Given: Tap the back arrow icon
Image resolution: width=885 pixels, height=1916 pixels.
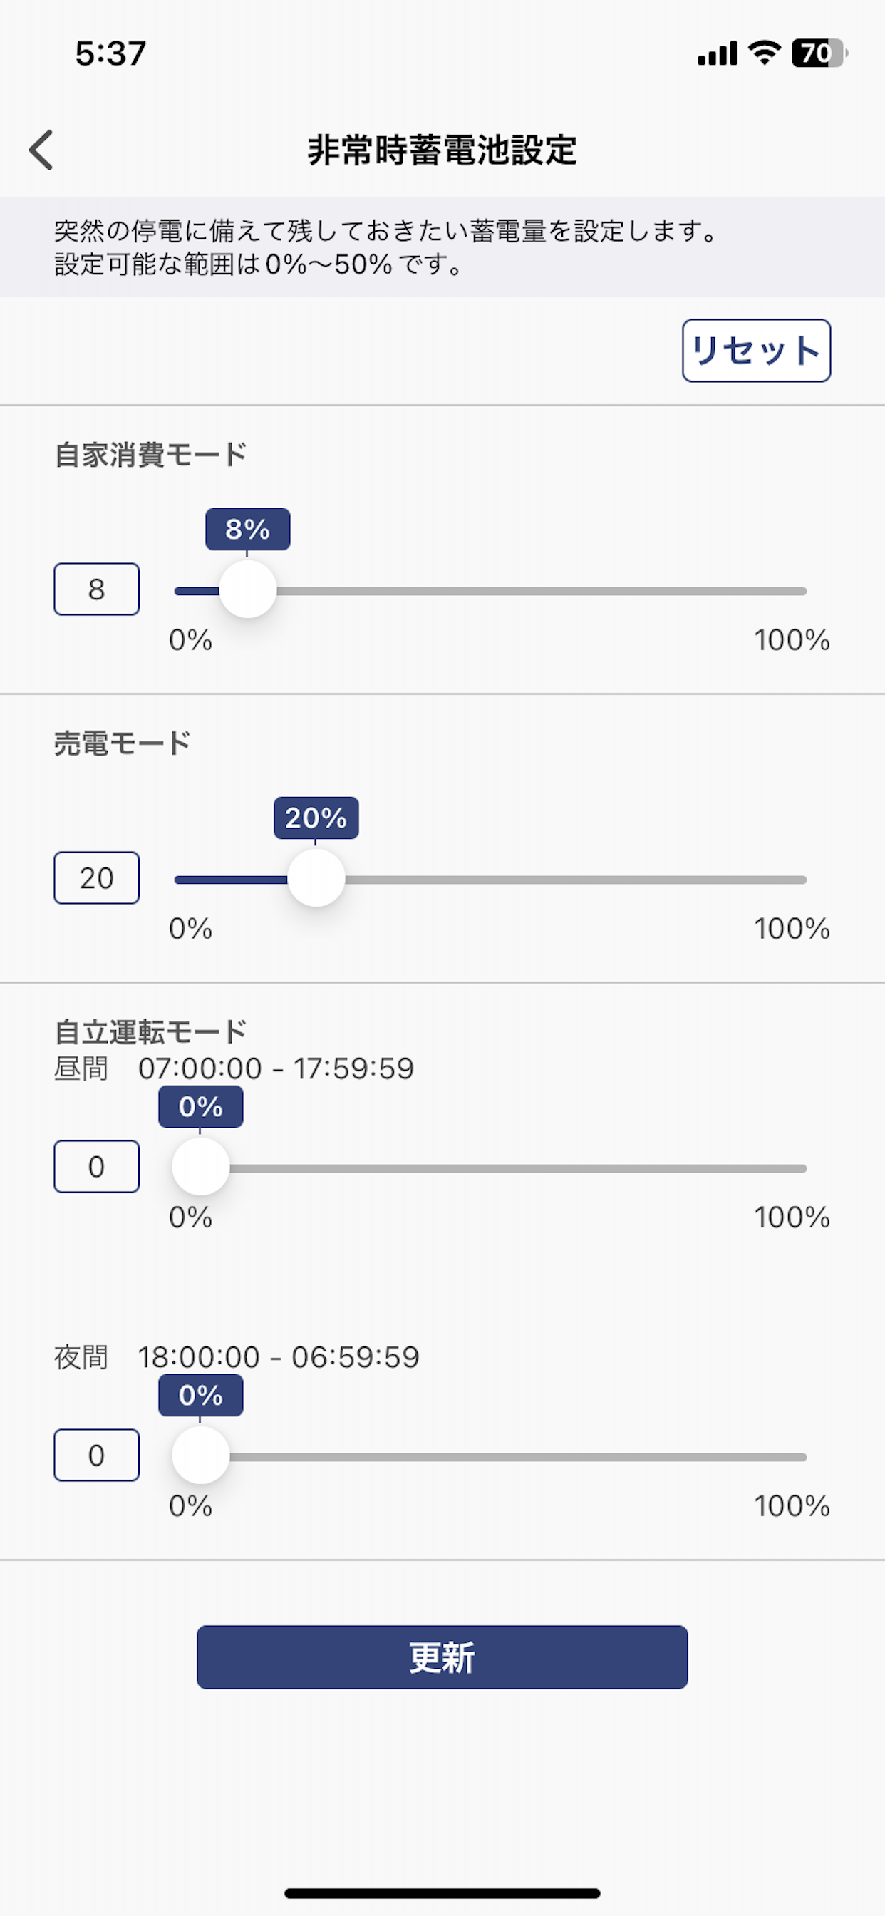Looking at the screenshot, I should (x=41, y=150).
